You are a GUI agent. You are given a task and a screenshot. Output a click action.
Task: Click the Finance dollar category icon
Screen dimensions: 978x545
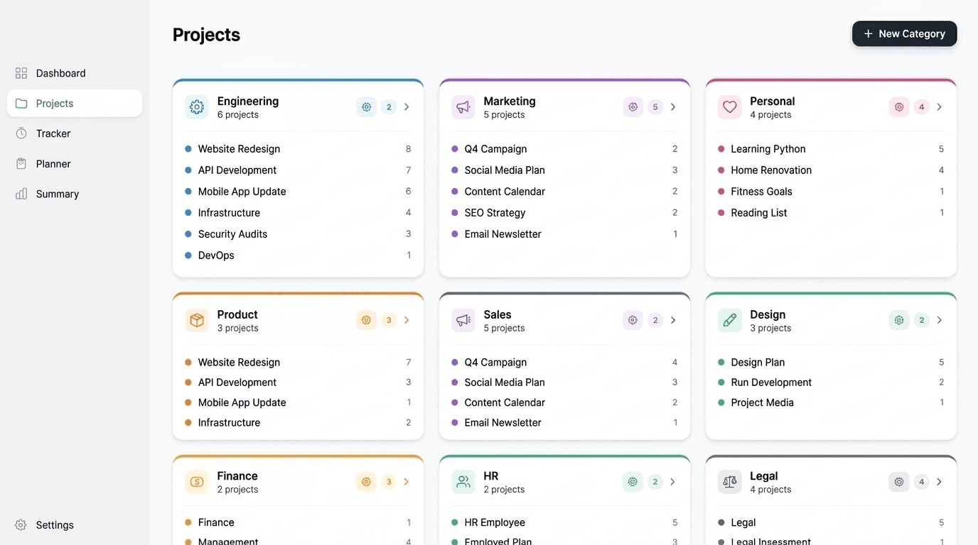pyautogui.click(x=197, y=482)
